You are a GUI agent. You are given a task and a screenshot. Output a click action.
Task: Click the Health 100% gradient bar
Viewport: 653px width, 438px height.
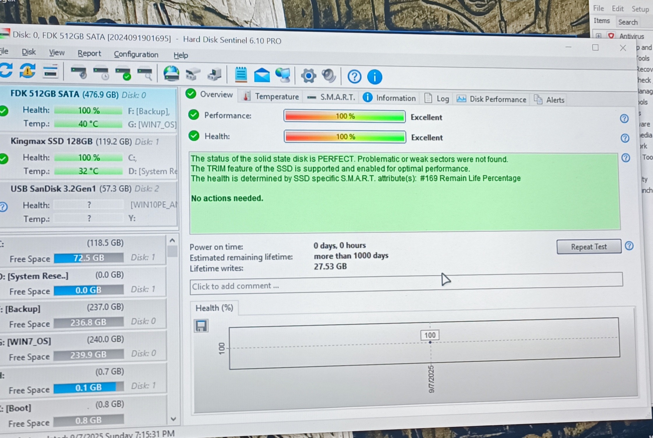pos(345,137)
